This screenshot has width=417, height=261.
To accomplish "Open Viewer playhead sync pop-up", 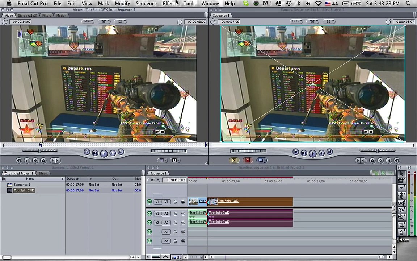I will [104, 22].
